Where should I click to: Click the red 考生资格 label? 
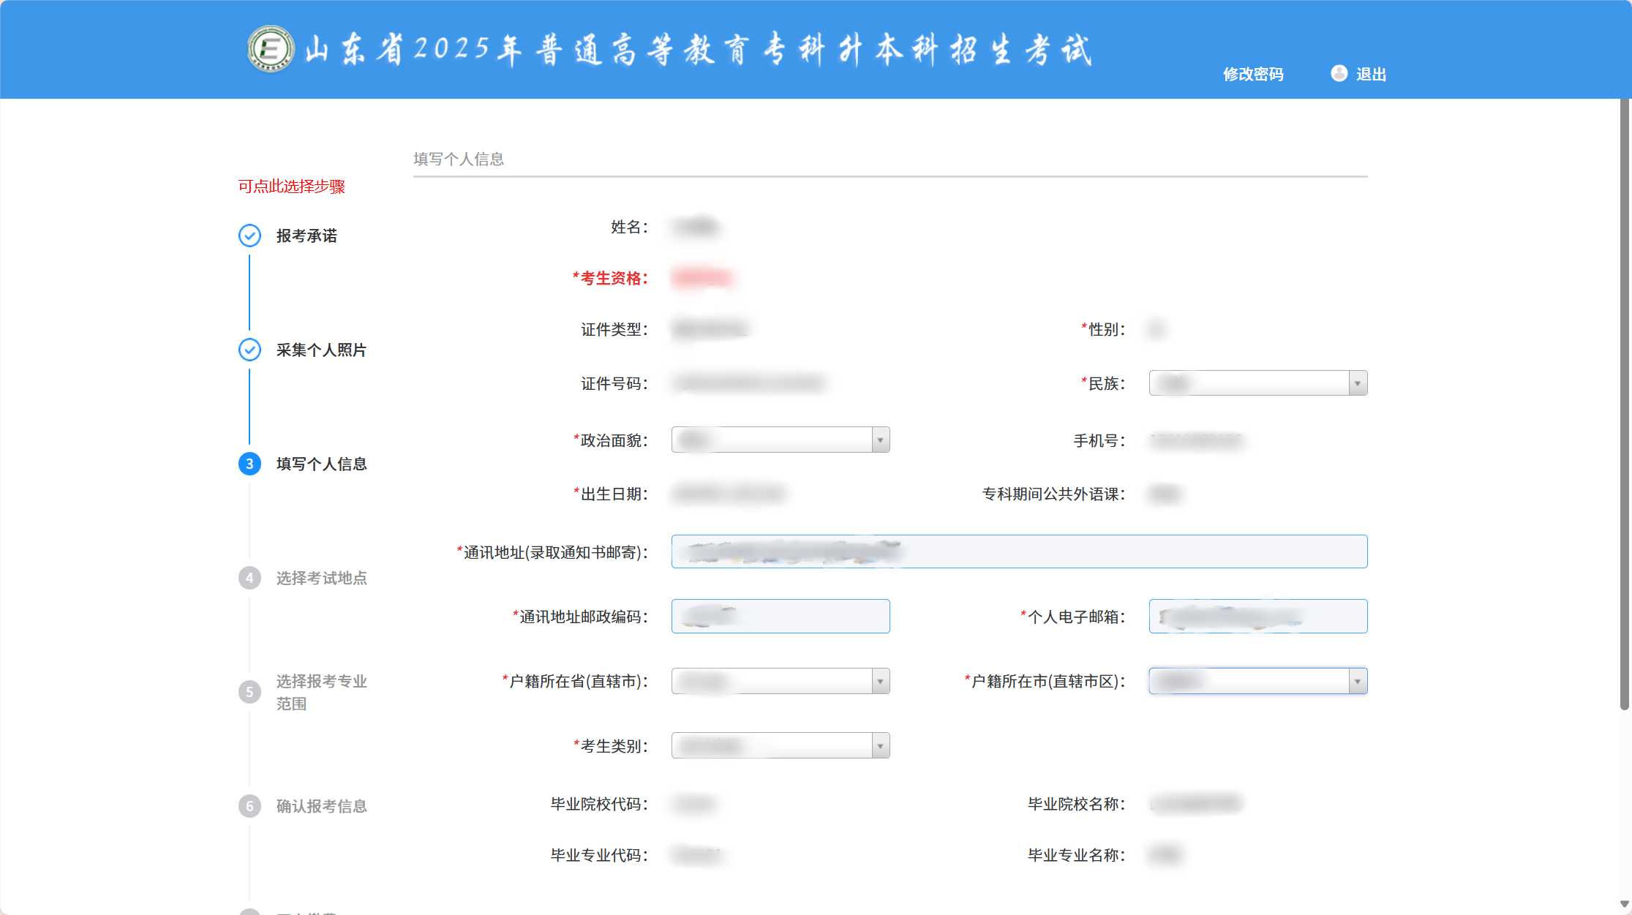tap(610, 278)
